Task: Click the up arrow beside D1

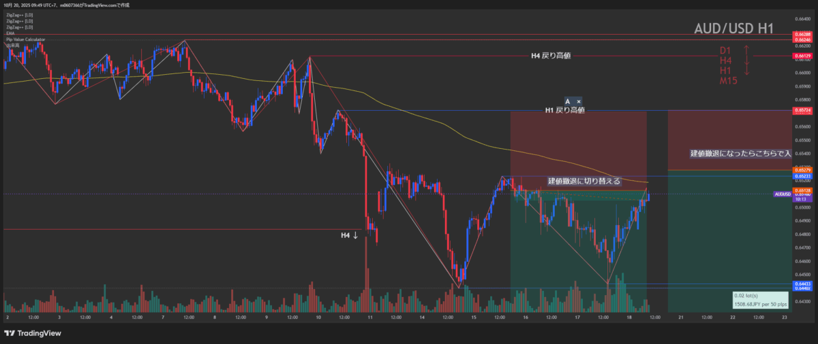Action: point(746,50)
